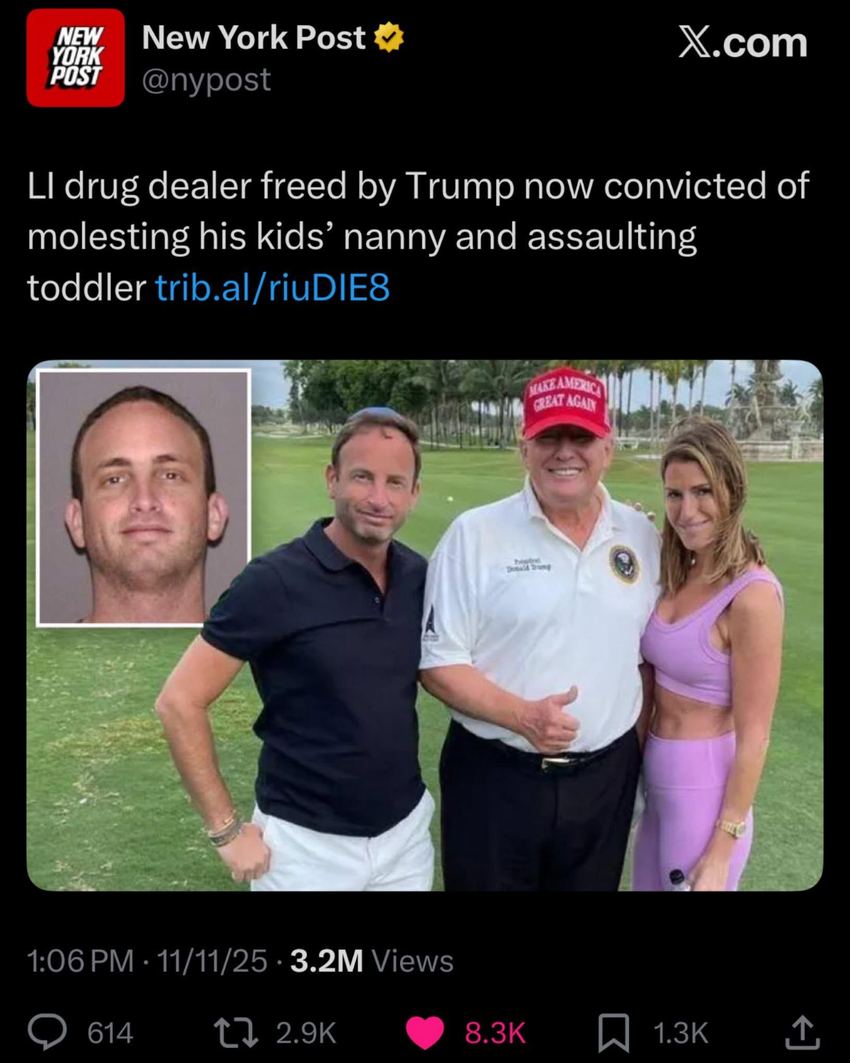Click the 614 replies count

110,1033
